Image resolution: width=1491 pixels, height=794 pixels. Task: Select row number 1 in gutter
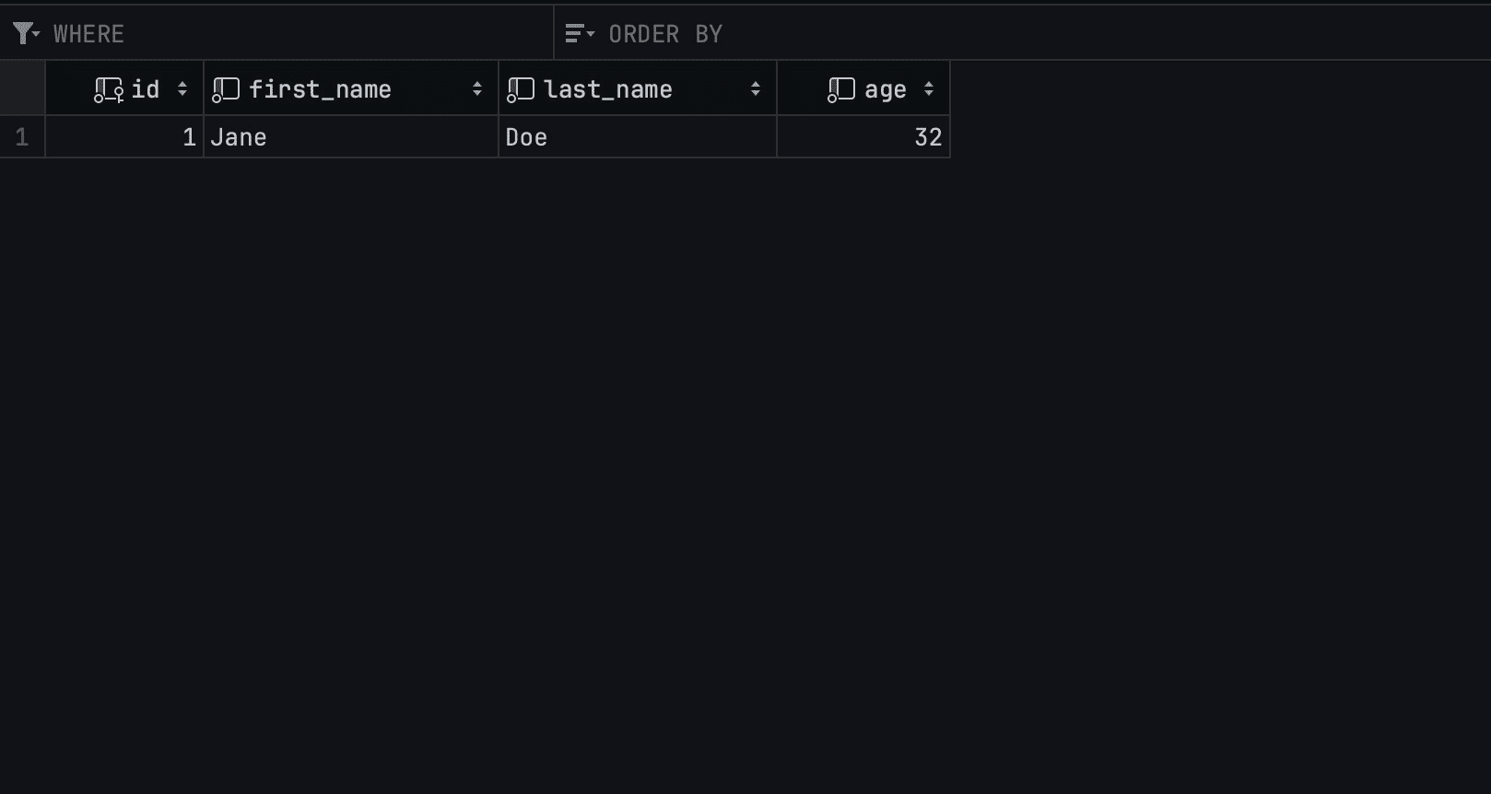click(22, 137)
